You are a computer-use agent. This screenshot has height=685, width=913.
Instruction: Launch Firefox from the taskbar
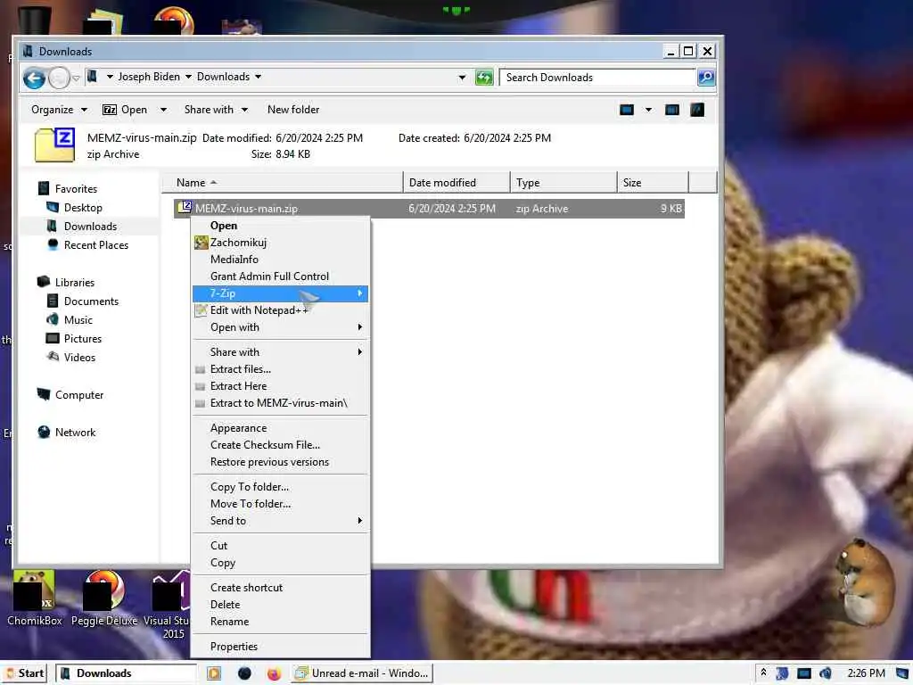274,673
